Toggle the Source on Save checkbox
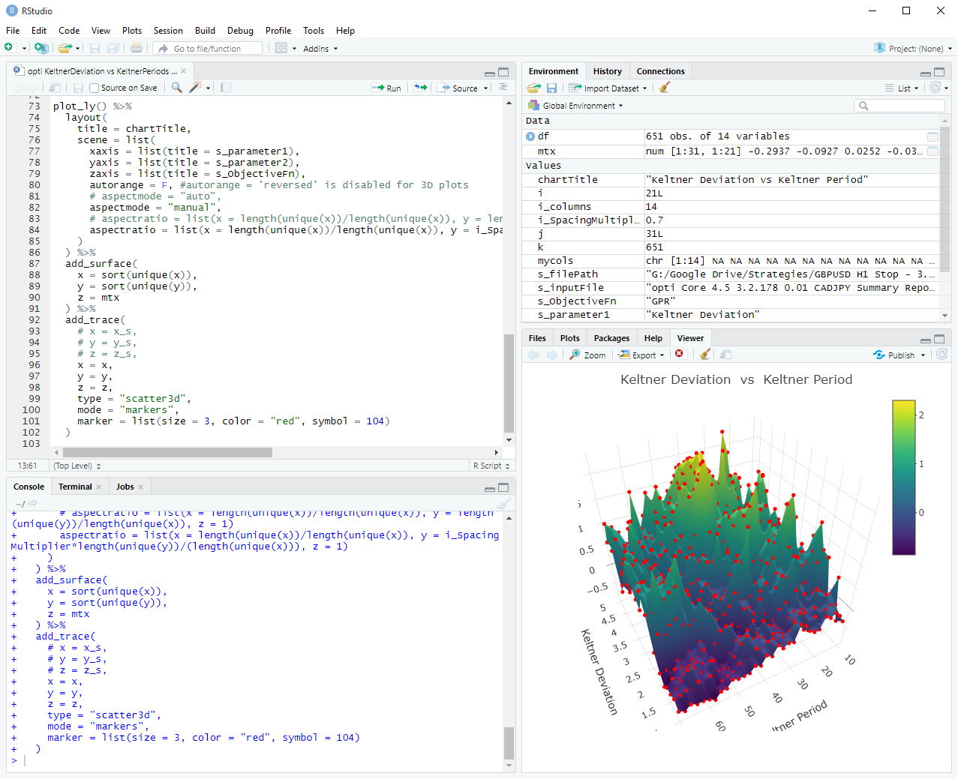This screenshot has width=958, height=779. point(95,88)
